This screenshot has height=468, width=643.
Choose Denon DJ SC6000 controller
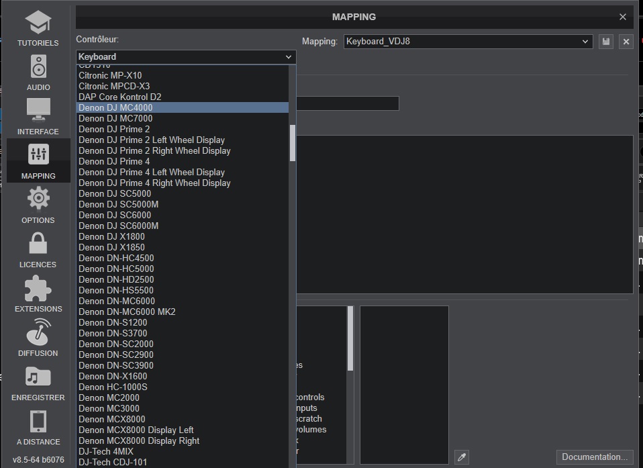point(183,215)
